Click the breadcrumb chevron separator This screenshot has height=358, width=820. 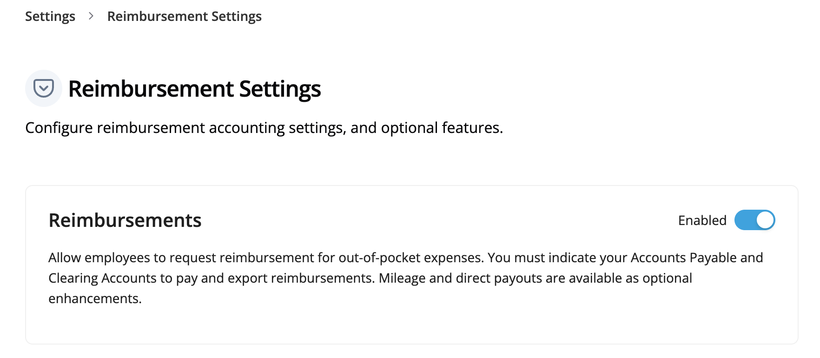91,16
